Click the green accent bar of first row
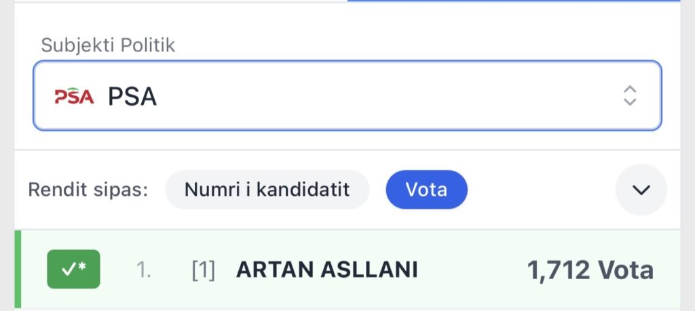This screenshot has height=311, width=695. pyautogui.click(x=18, y=270)
